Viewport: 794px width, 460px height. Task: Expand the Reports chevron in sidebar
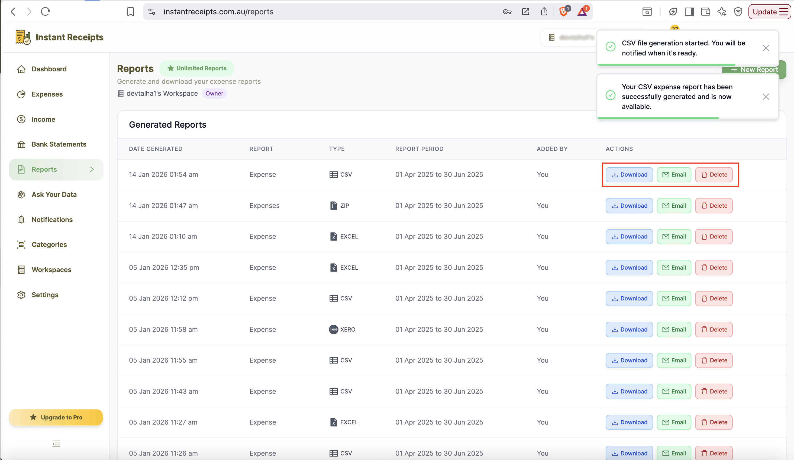tap(92, 169)
